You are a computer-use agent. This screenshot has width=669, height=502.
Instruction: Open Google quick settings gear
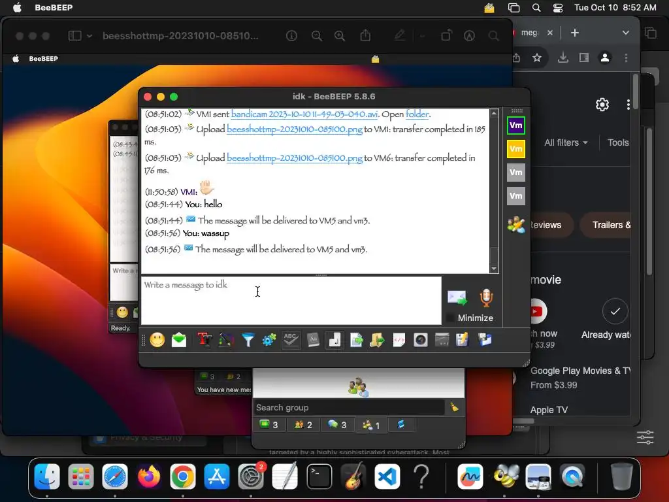tap(602, 105)
